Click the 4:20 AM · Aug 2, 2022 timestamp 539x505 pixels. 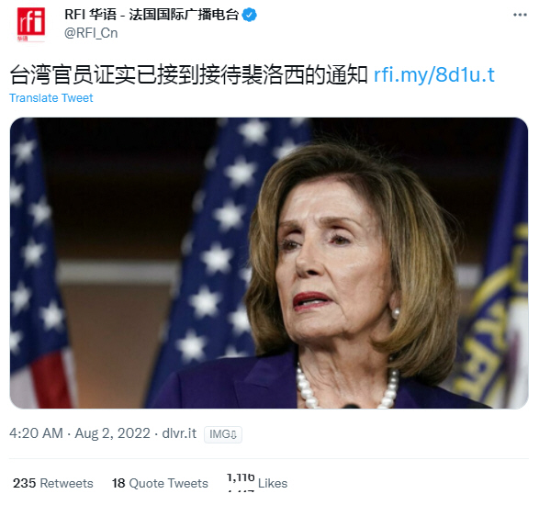click(x=80, y=433)
